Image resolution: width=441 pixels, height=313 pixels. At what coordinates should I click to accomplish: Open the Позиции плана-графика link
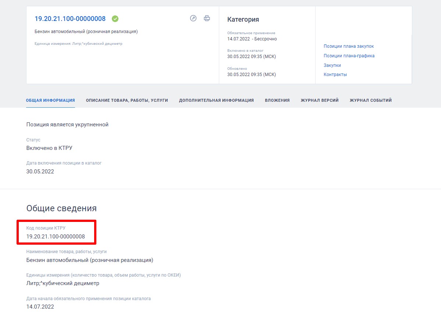tap(349, 56)
